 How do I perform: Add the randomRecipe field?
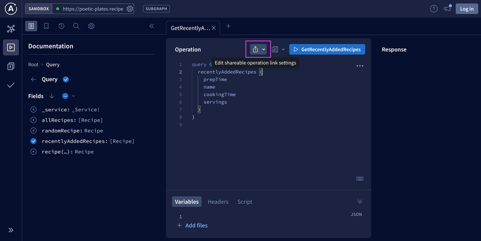(x=34, y=131)
